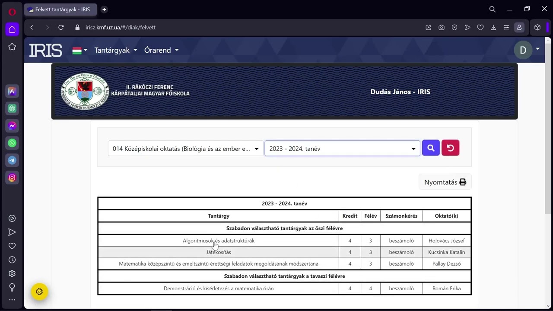Open the player icon in sidebar
Image resolution: width=553 pixels, height=311 pixels.
pyautogui.click(x=12, y=219)
